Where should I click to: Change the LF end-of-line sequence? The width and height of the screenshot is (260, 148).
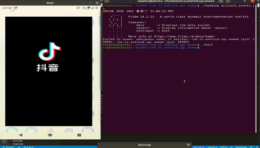231,147
